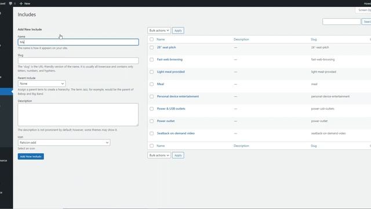Check the Power & USB outlets checkbox
371x209 pixels.
coord(152,109)
